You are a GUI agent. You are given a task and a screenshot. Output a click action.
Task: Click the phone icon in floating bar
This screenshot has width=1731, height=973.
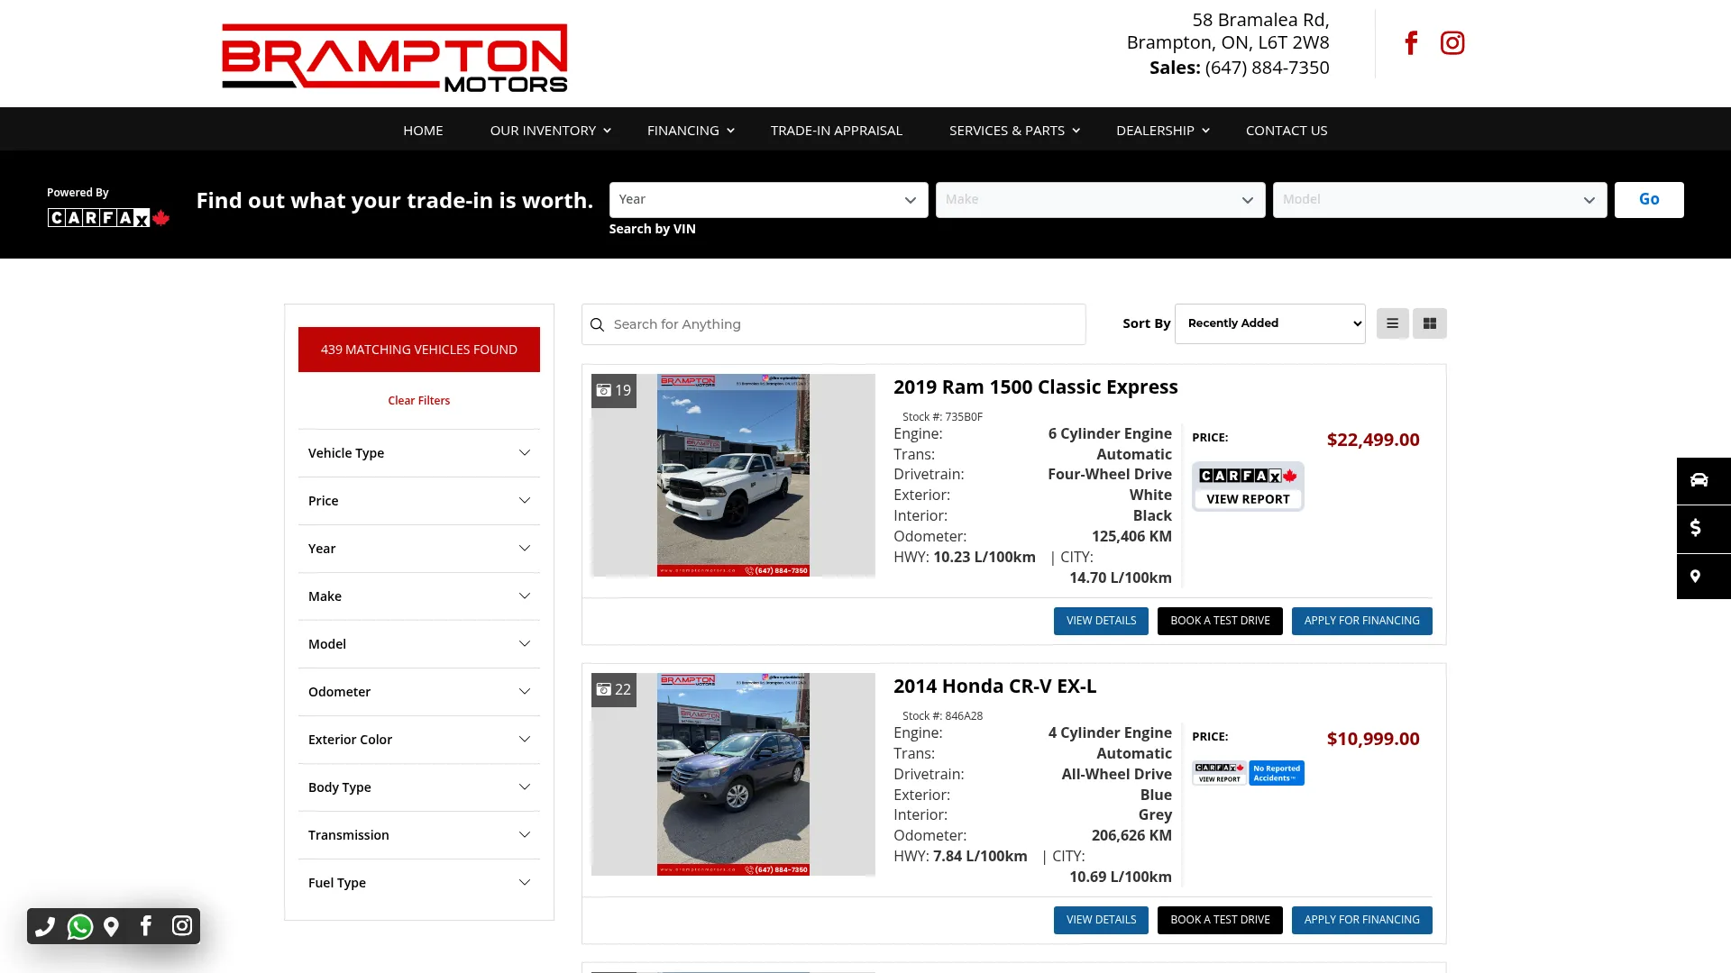click(45, 926)
